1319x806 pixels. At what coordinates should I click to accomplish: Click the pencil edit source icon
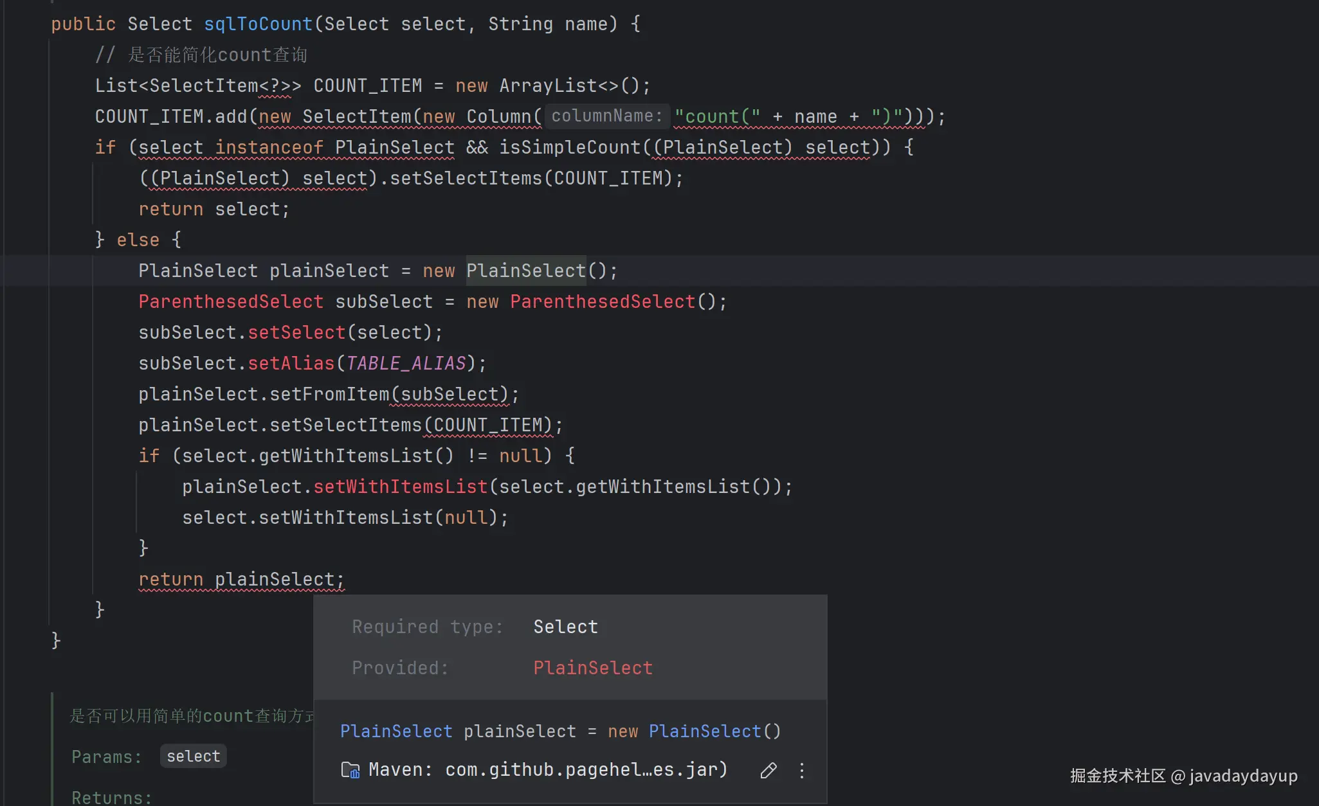(x=769, y=770)
